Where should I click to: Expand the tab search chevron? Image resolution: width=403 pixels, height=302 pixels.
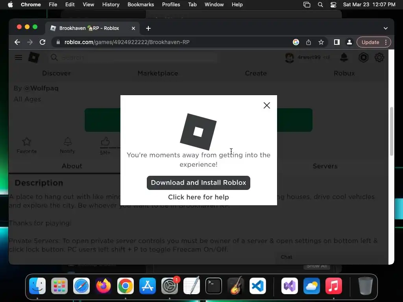pyautogui.click(x=386, y=28)
